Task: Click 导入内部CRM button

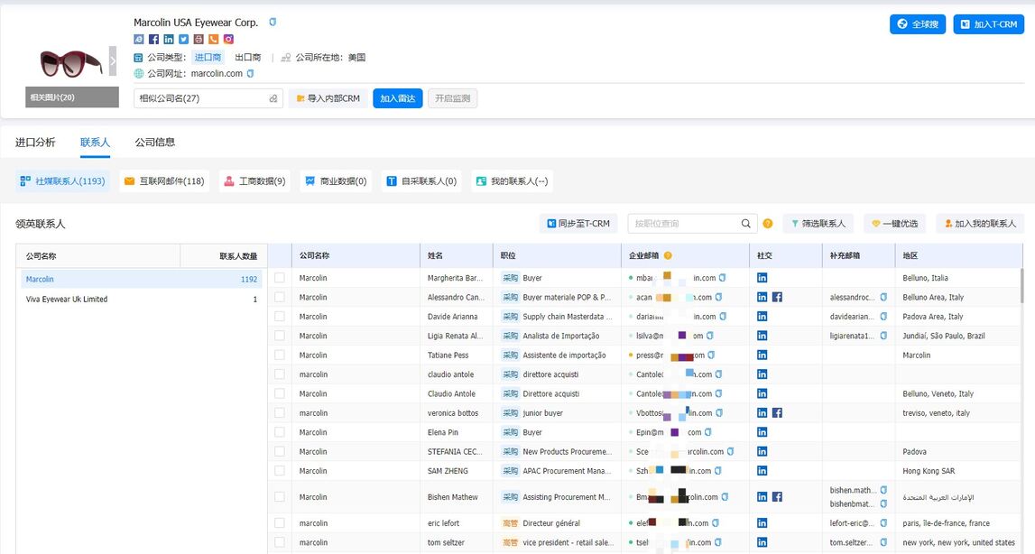Action: (328, 98)
